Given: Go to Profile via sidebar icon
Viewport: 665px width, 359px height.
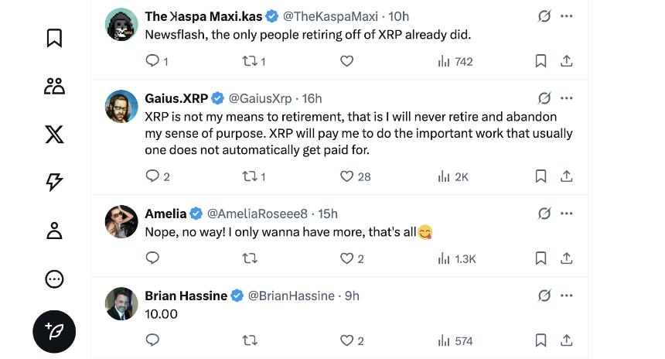Looking at the screenshot, I should click(x=54, y=231).
